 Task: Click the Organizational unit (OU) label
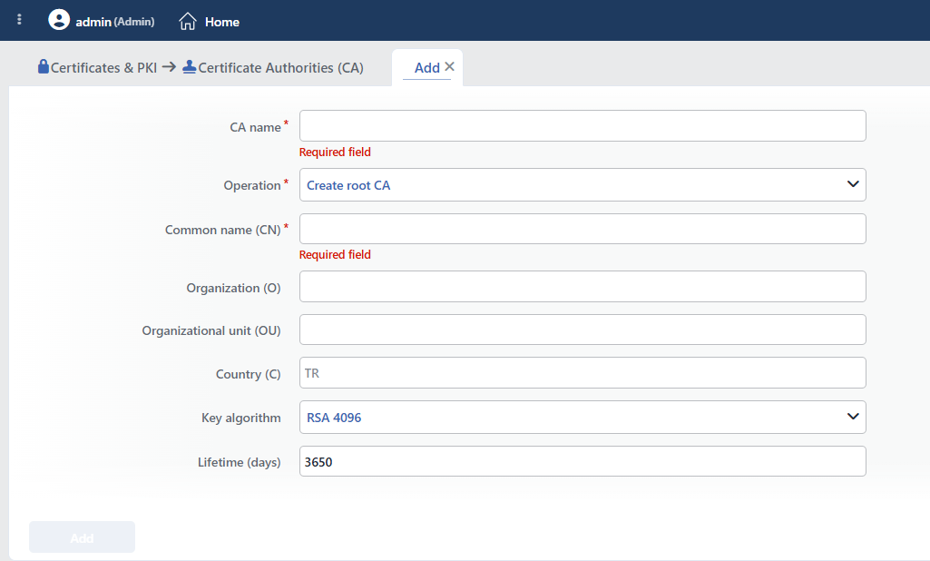(x=211, y=330)
